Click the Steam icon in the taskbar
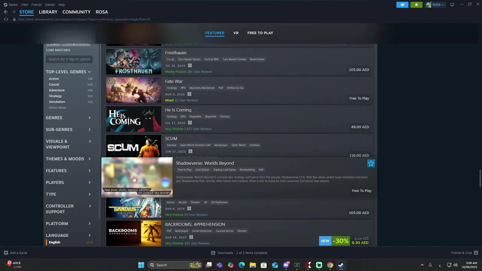 coord(341,265)
